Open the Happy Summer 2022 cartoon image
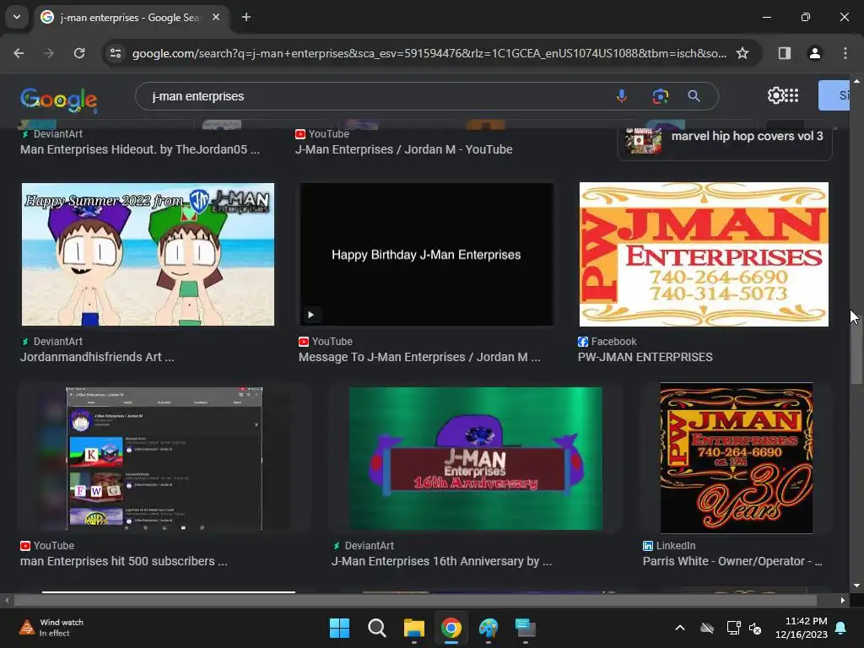Image resolution: width=864 pixels, height=648 pixels. [148, 254]
